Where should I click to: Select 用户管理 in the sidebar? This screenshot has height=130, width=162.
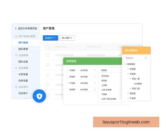[x=26, y=43]
